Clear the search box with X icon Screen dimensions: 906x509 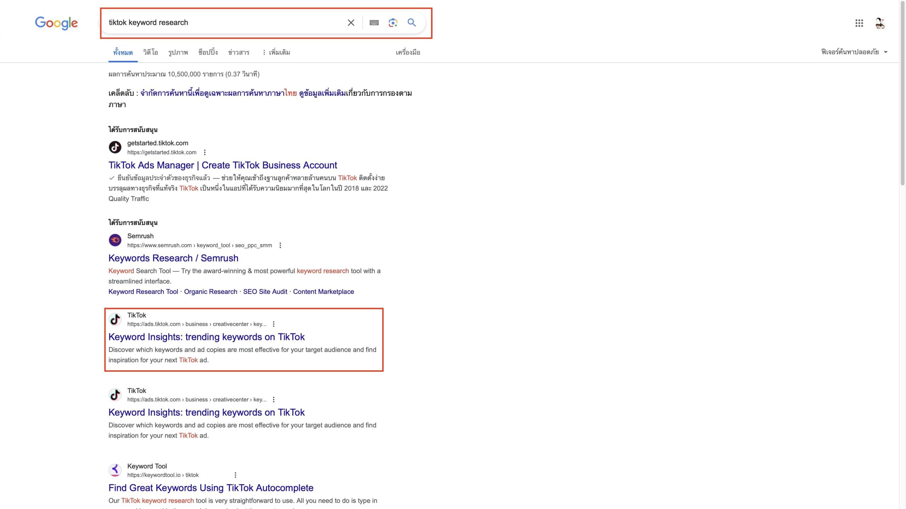pyautogui.click(x=351, y=23)
